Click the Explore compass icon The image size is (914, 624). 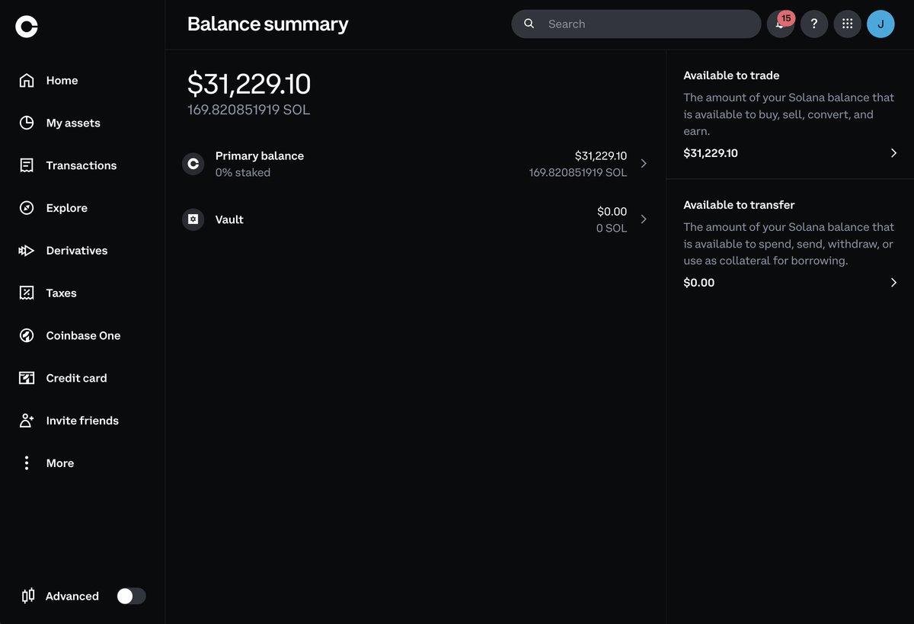point(27,208)
